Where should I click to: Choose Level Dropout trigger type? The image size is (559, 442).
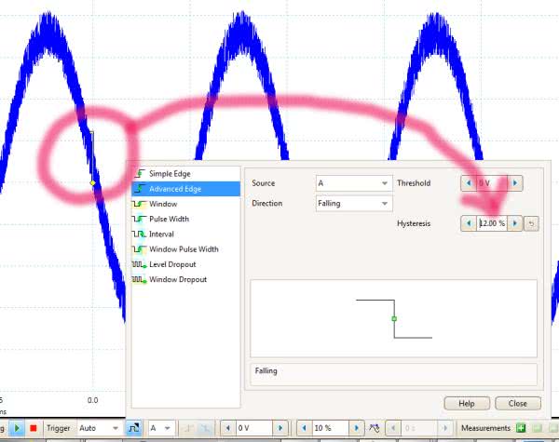pos(172,265)
